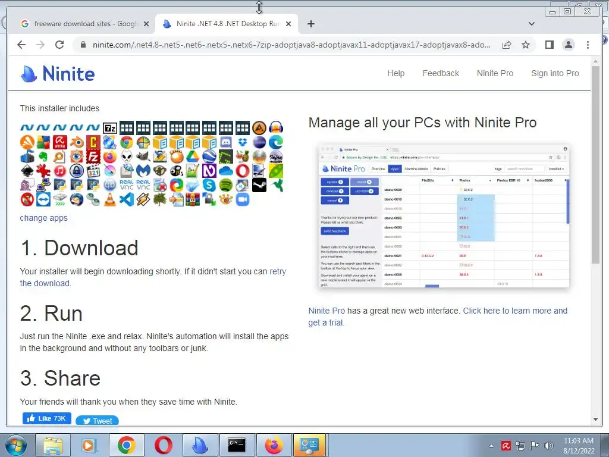Close the Google search tab
609x457 pixels.
[146, 24]
